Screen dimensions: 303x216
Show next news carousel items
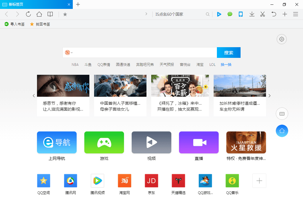click(x=269, y=96)
